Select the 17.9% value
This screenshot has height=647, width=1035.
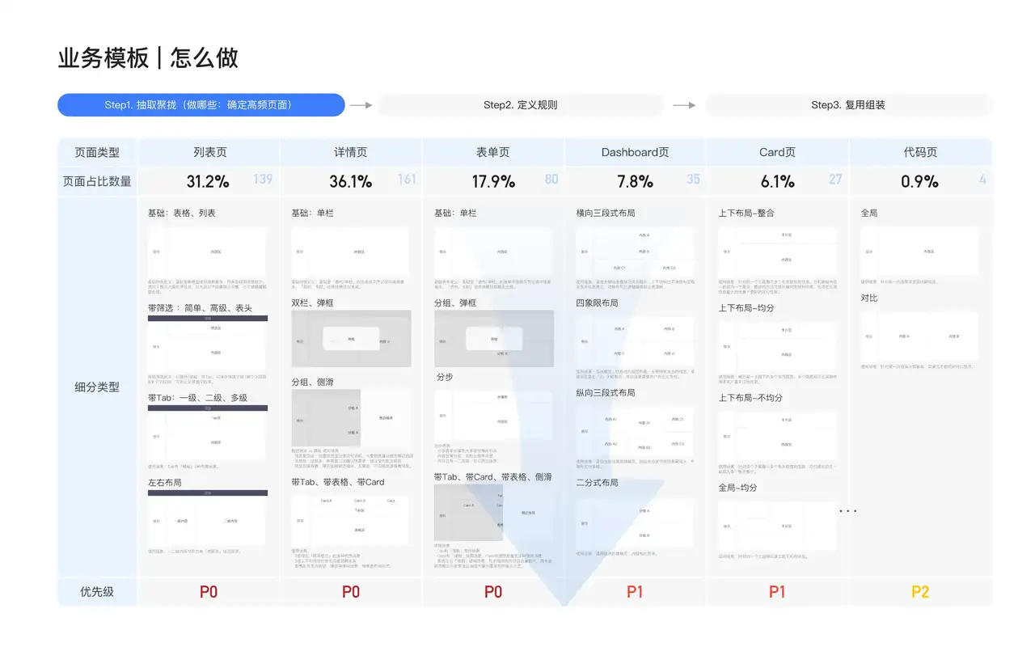pos(493,182)
